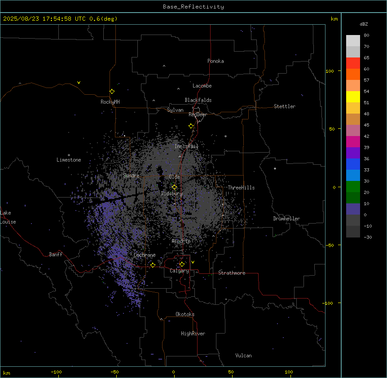Image resolution: width=387 pixels, height=378 pixels.
Task: Click the ThreeHills city label
Action: click(x=241, y=188)
